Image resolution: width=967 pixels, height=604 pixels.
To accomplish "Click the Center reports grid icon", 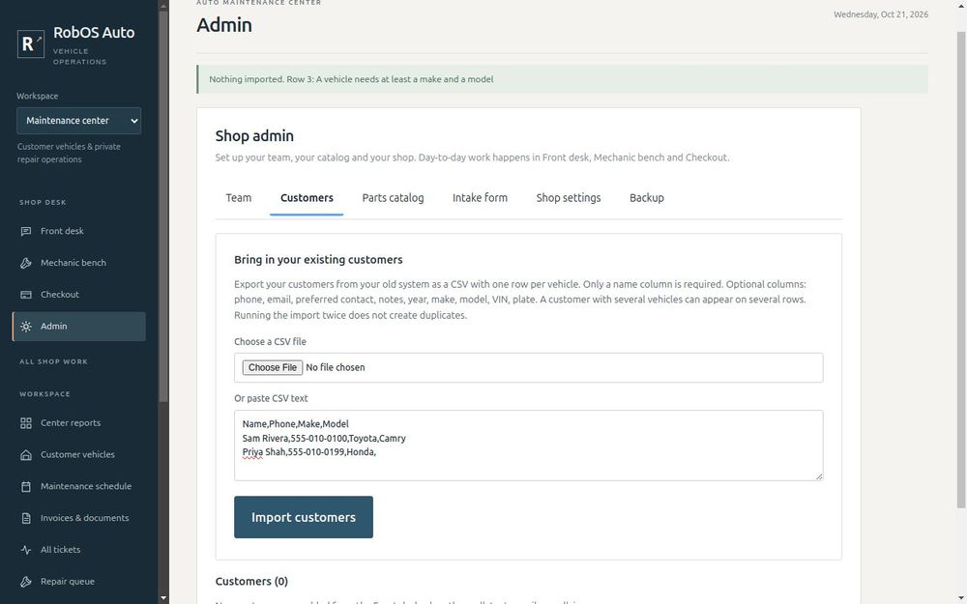I will 26,423.
